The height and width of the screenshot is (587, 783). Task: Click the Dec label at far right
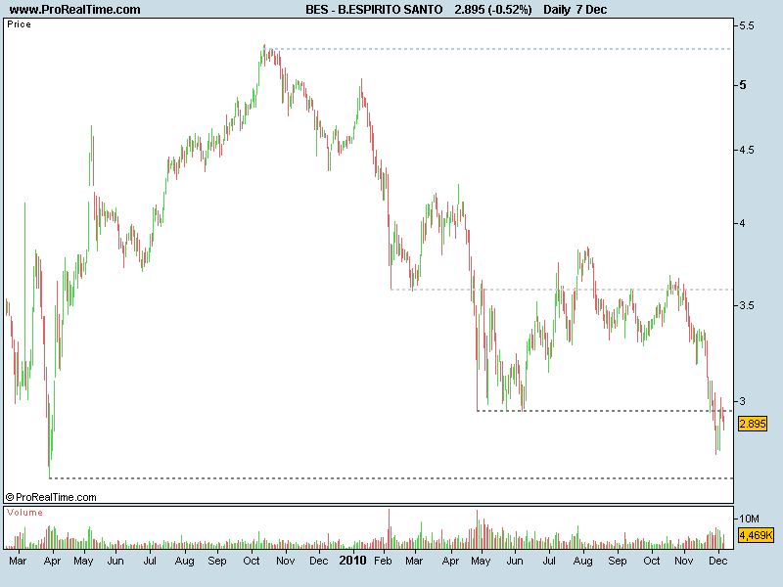click(x=718, y=561)
